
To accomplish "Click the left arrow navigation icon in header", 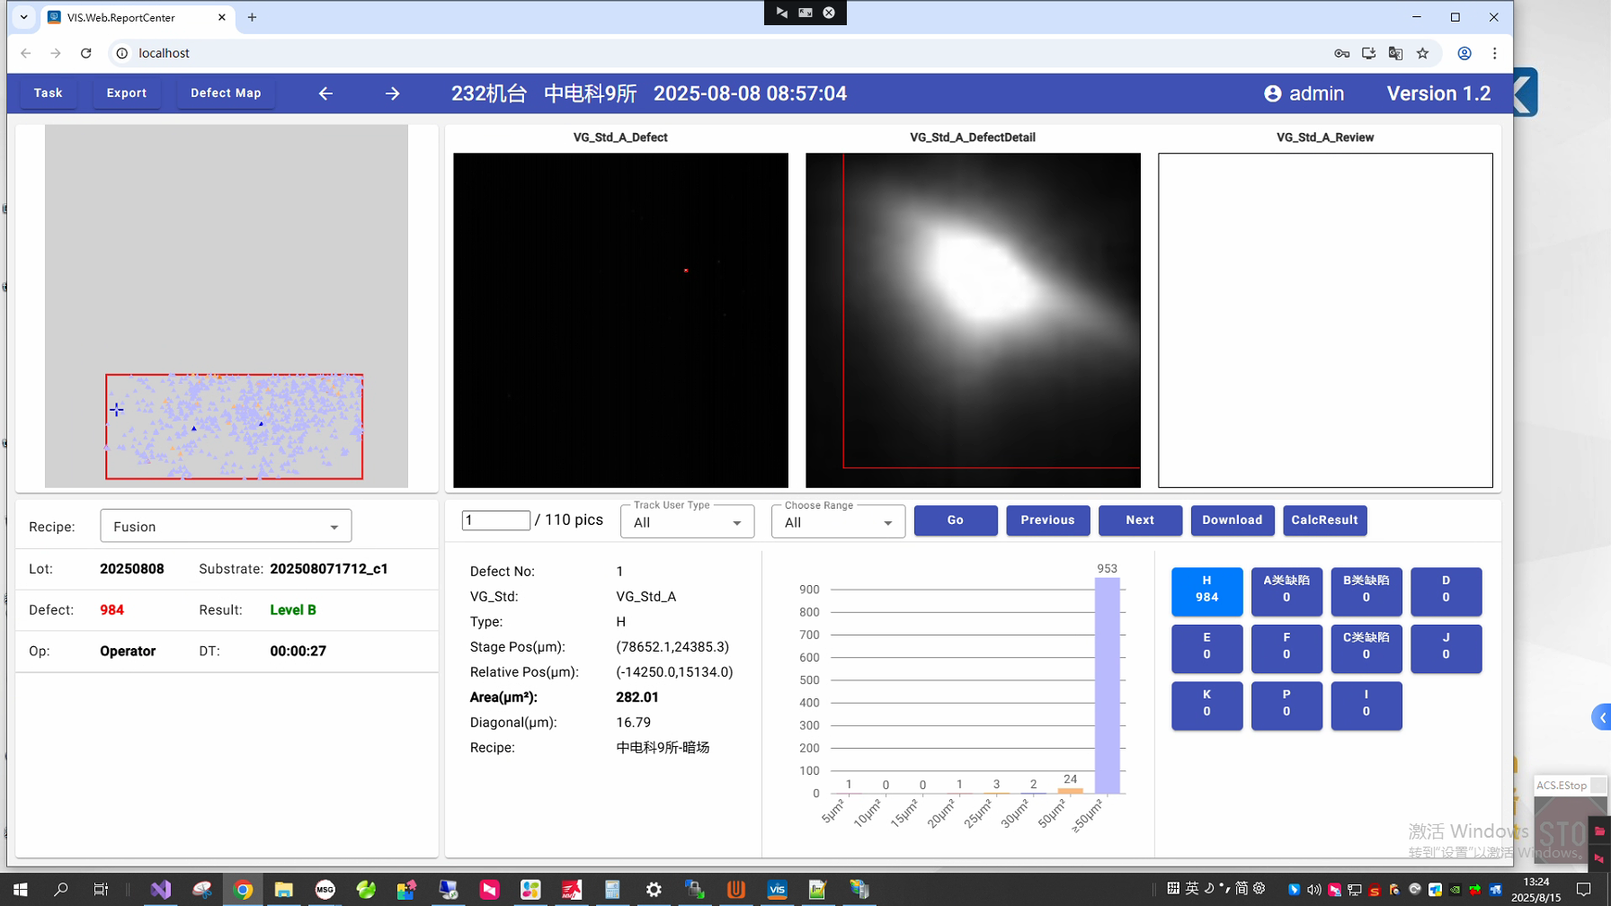I will point(325,93).
